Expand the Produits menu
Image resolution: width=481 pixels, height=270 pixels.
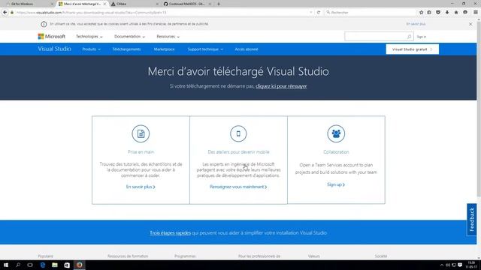[92, 49]
